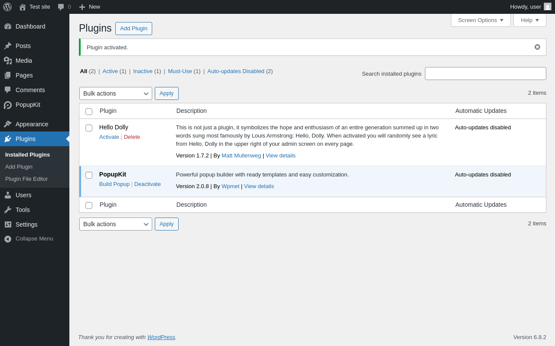Expand the Help tab
The width and height of the screenshot is (555, 346).
529,20
